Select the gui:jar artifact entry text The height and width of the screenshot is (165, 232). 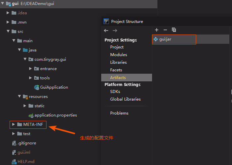(165, 39)
